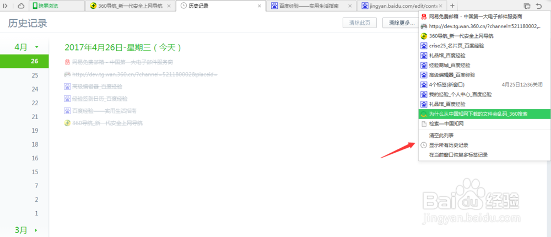Open 百度经验——实用生活指南 history page entry
Image resolution: width=551 pixels, height=237 pixels.
click(x=104, y=111)
